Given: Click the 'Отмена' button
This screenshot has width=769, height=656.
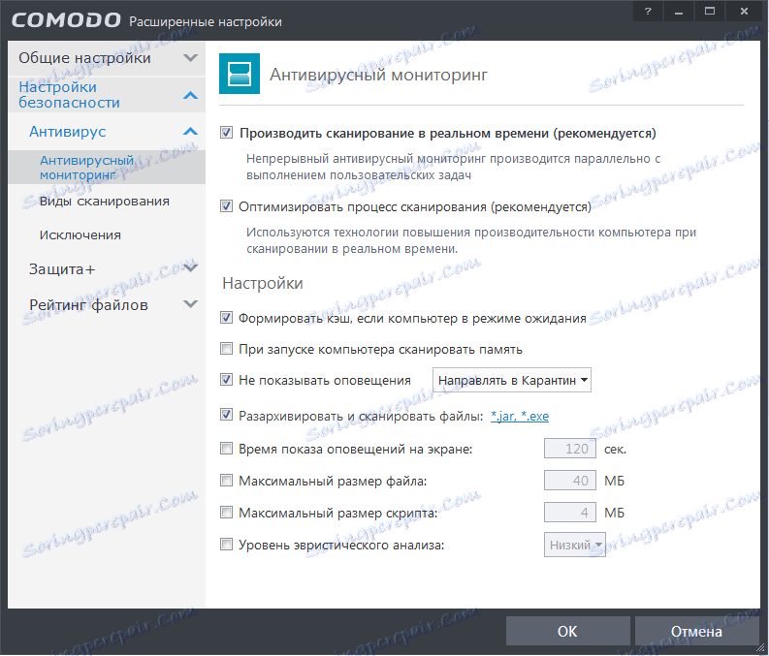Looking at the screenshot, I should [696, 631].
